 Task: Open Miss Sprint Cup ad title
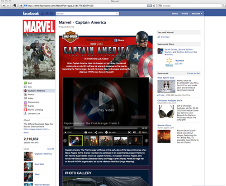[x=166, y=78]
